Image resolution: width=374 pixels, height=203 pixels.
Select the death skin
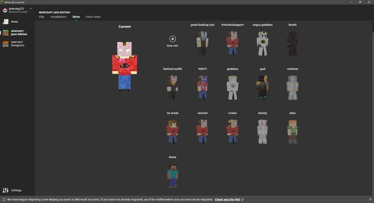(x=292, y=43)
